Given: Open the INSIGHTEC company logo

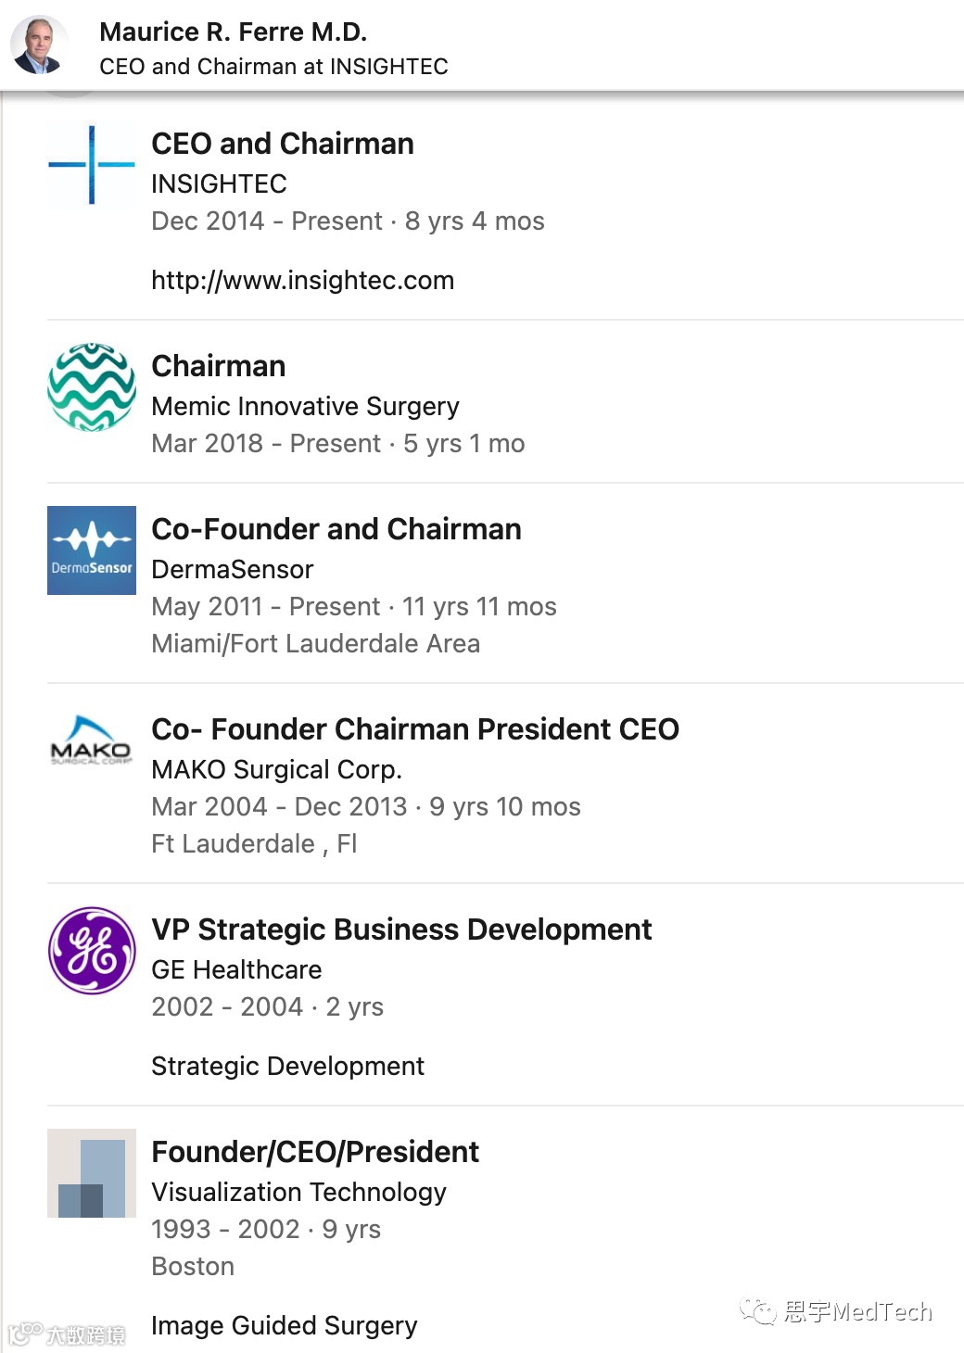Looking at the screenshot, I should [x=92, y=165].
